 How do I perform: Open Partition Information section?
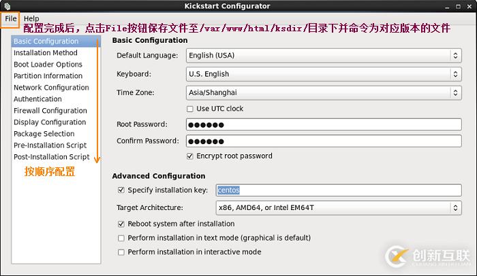point(48,76)
